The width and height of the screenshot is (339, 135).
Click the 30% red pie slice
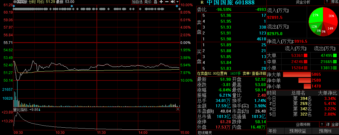(330, 17)
